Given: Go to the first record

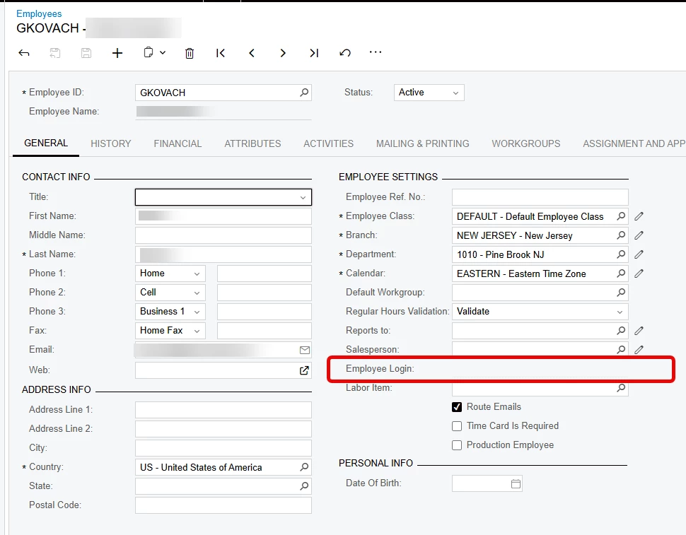Looking at the screenshot, I should click(221, 53).
